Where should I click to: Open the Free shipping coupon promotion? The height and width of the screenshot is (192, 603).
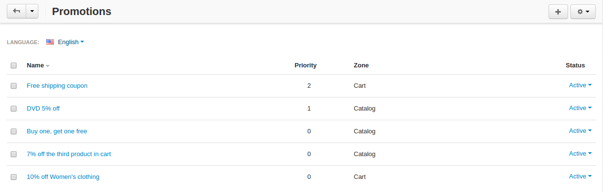[57, 86]
